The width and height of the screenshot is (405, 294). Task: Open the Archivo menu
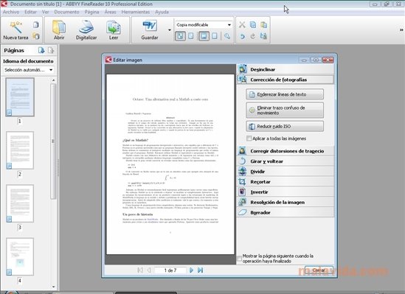[x=11, y=12]
